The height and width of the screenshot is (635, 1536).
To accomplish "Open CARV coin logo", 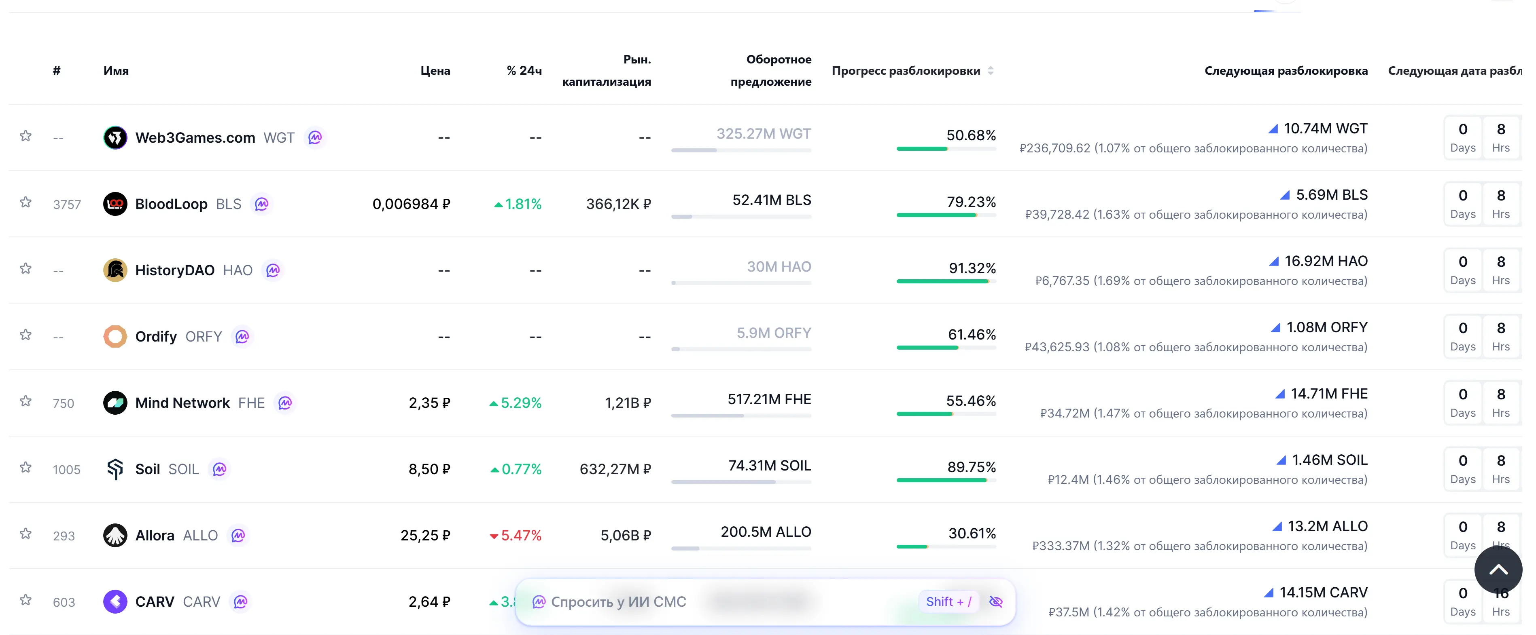I will 115,601.
